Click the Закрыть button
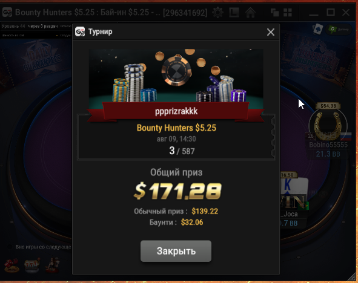358x283 pixels. tap(176, 251)
